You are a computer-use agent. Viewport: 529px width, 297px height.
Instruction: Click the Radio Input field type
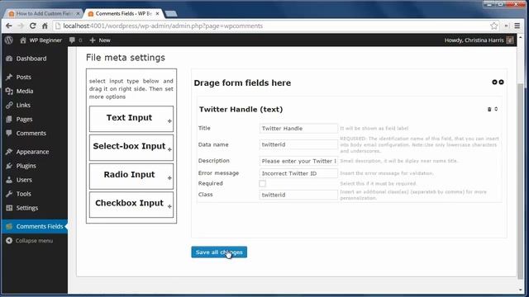131,176
